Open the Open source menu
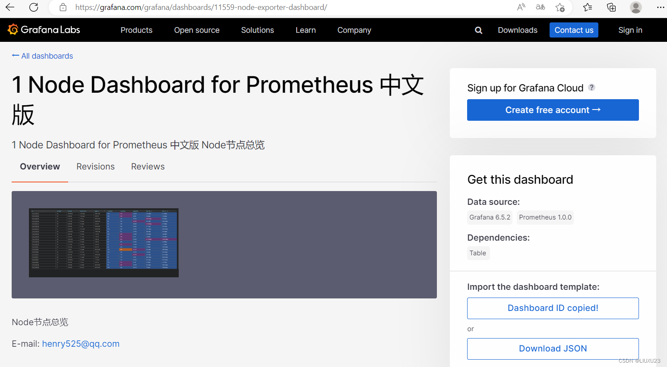Screen dimensions: 667x367 point(197,30)
